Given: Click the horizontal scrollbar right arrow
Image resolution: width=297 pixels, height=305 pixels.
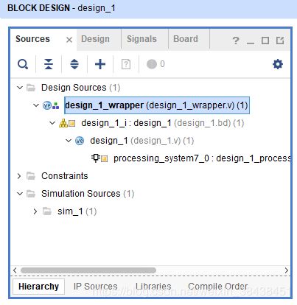Looking at the screenshot, I should tap(286, 270).
